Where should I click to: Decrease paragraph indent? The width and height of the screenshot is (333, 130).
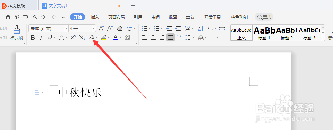coord(169,28)
